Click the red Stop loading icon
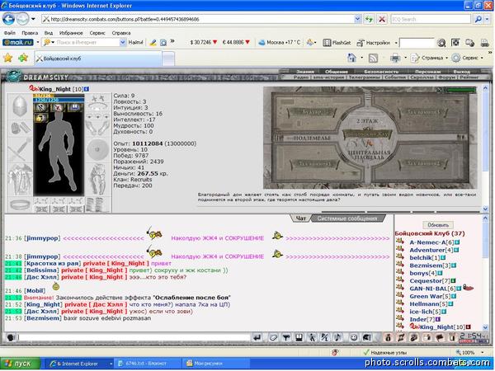 (x=382, y=19)
